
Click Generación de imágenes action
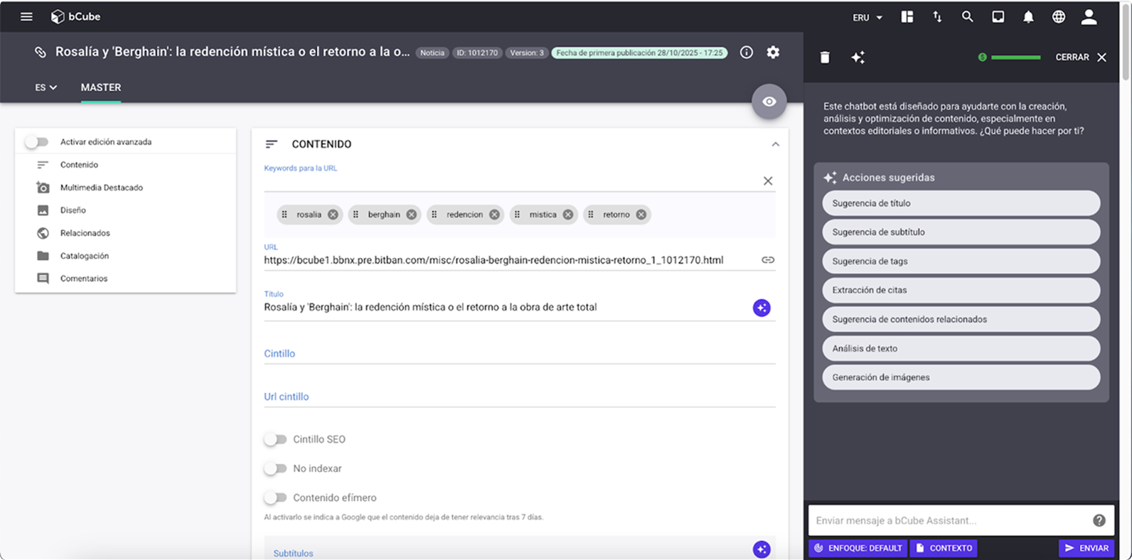(961, 377)
